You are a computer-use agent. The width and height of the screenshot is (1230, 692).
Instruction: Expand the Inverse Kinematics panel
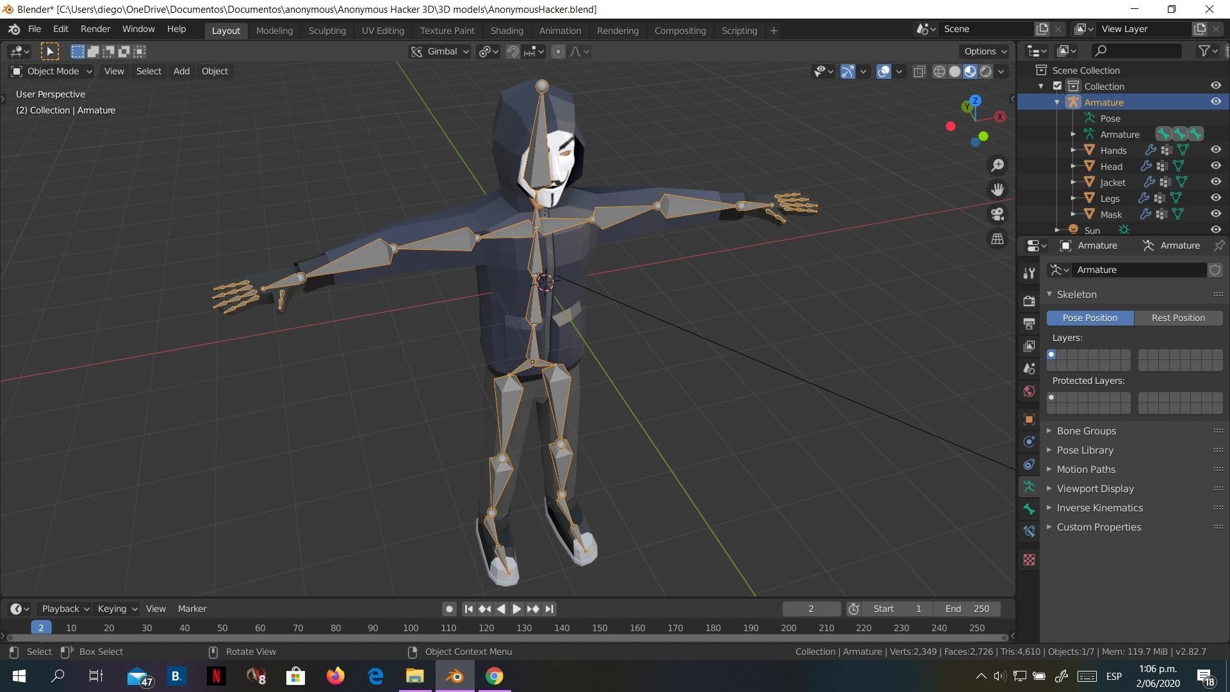coord(1099,507)
